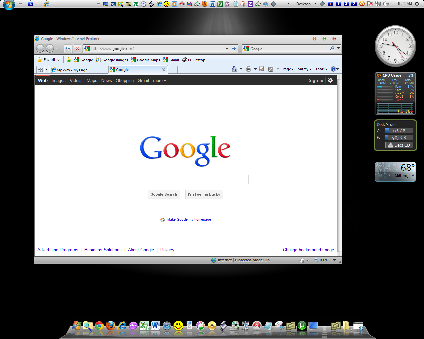Viewport: 424px width, 339px height.
Task: Open the Favorites star button
Action: coord(48,60)
